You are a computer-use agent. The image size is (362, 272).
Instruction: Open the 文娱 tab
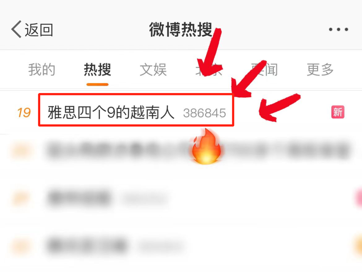coord(153,70)
